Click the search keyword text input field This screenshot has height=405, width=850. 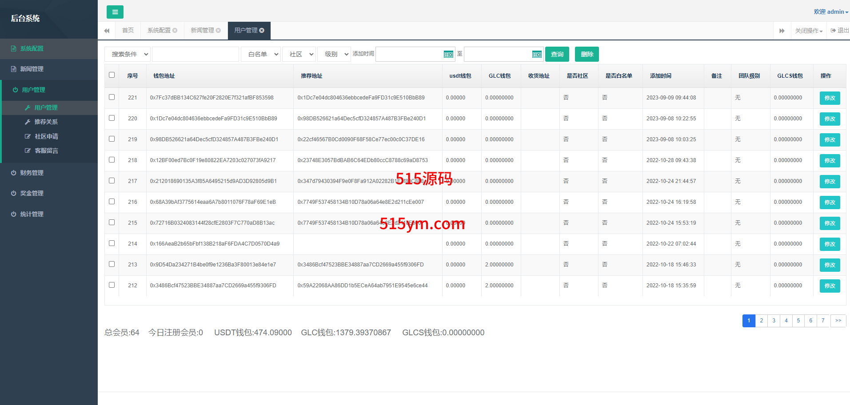pyautogui.click(x=196, y=54)
